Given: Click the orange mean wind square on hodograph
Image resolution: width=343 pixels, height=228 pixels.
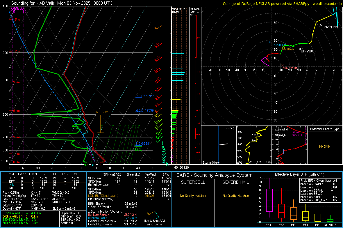Looking at the screenshot, I should (x=283, y=48).
